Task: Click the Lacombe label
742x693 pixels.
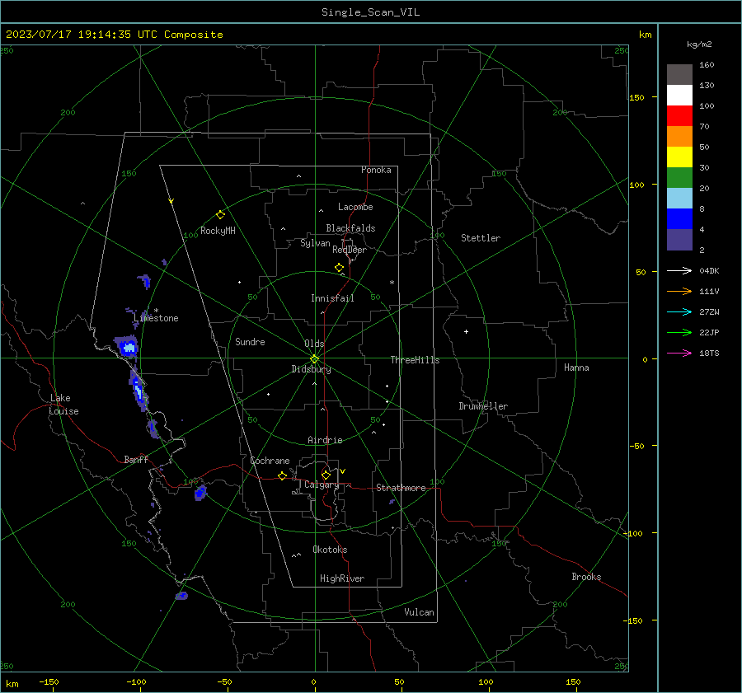Action: 355,207
